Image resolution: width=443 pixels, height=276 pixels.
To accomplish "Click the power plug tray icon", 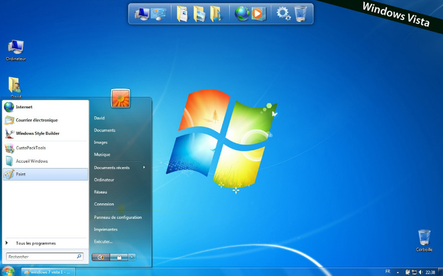I will point(408,272).
